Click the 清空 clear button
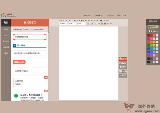Image resolution: width=160 pixels, height=113 pixels. tap(123, 67)
